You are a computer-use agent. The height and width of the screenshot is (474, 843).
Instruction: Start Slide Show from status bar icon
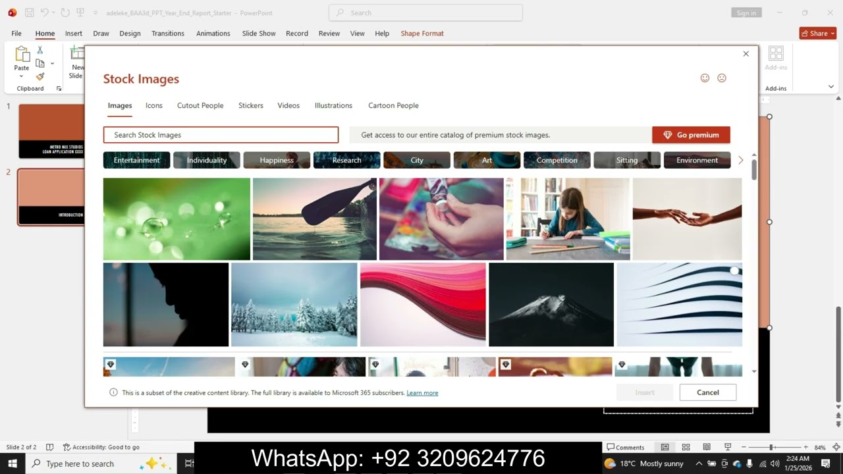coord(728,447)
